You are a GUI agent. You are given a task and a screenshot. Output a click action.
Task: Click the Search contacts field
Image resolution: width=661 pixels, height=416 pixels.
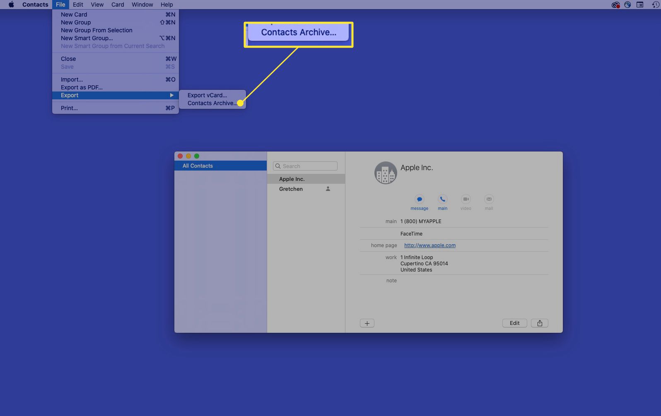(305, 166)
